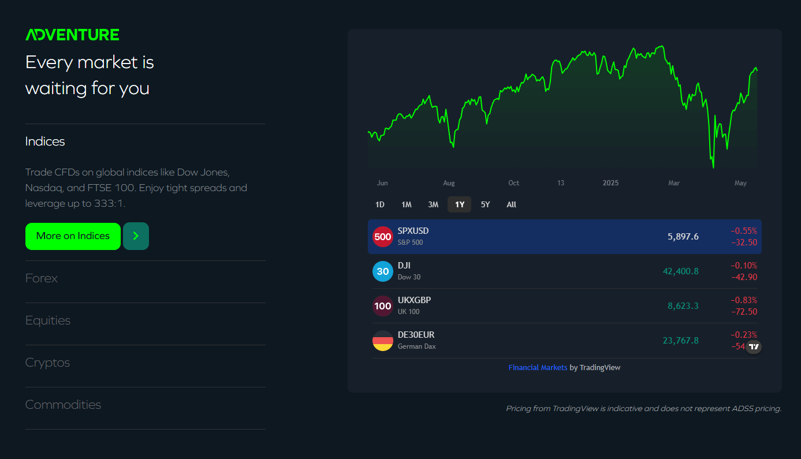
Task: Click the Indices CFD description paragraph
Action: [136, 188]
